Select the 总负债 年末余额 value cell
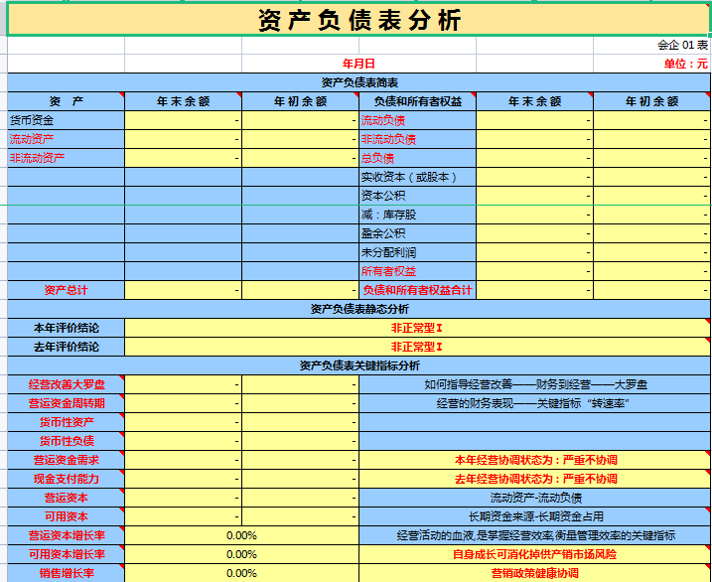The image size is (712, 582). [534, 158]
